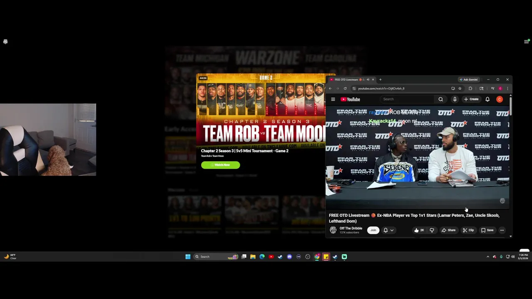The width and height of the screenshot is (532, 299).
Task: Open the YouTube account avatar menu
Action: [x=500, y=99]
